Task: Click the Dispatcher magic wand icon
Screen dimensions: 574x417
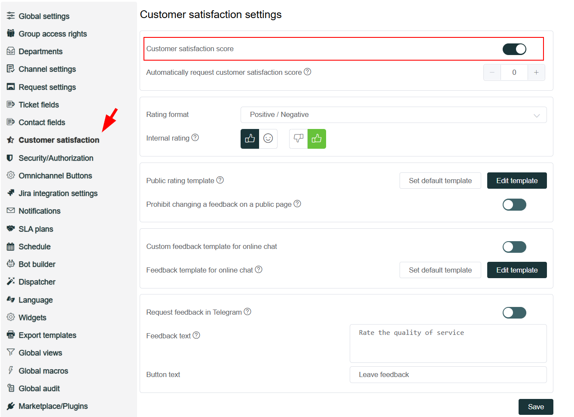Action: click(11, 282)
